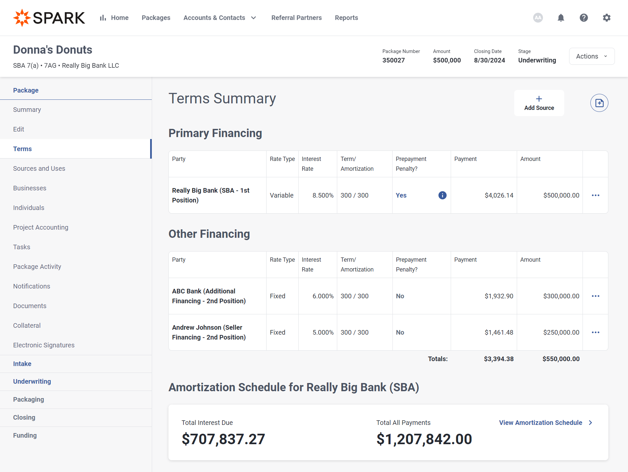Screen dimensions: 628x472
Task: Select Terms in sidebar
Action: tap(76, 149)
